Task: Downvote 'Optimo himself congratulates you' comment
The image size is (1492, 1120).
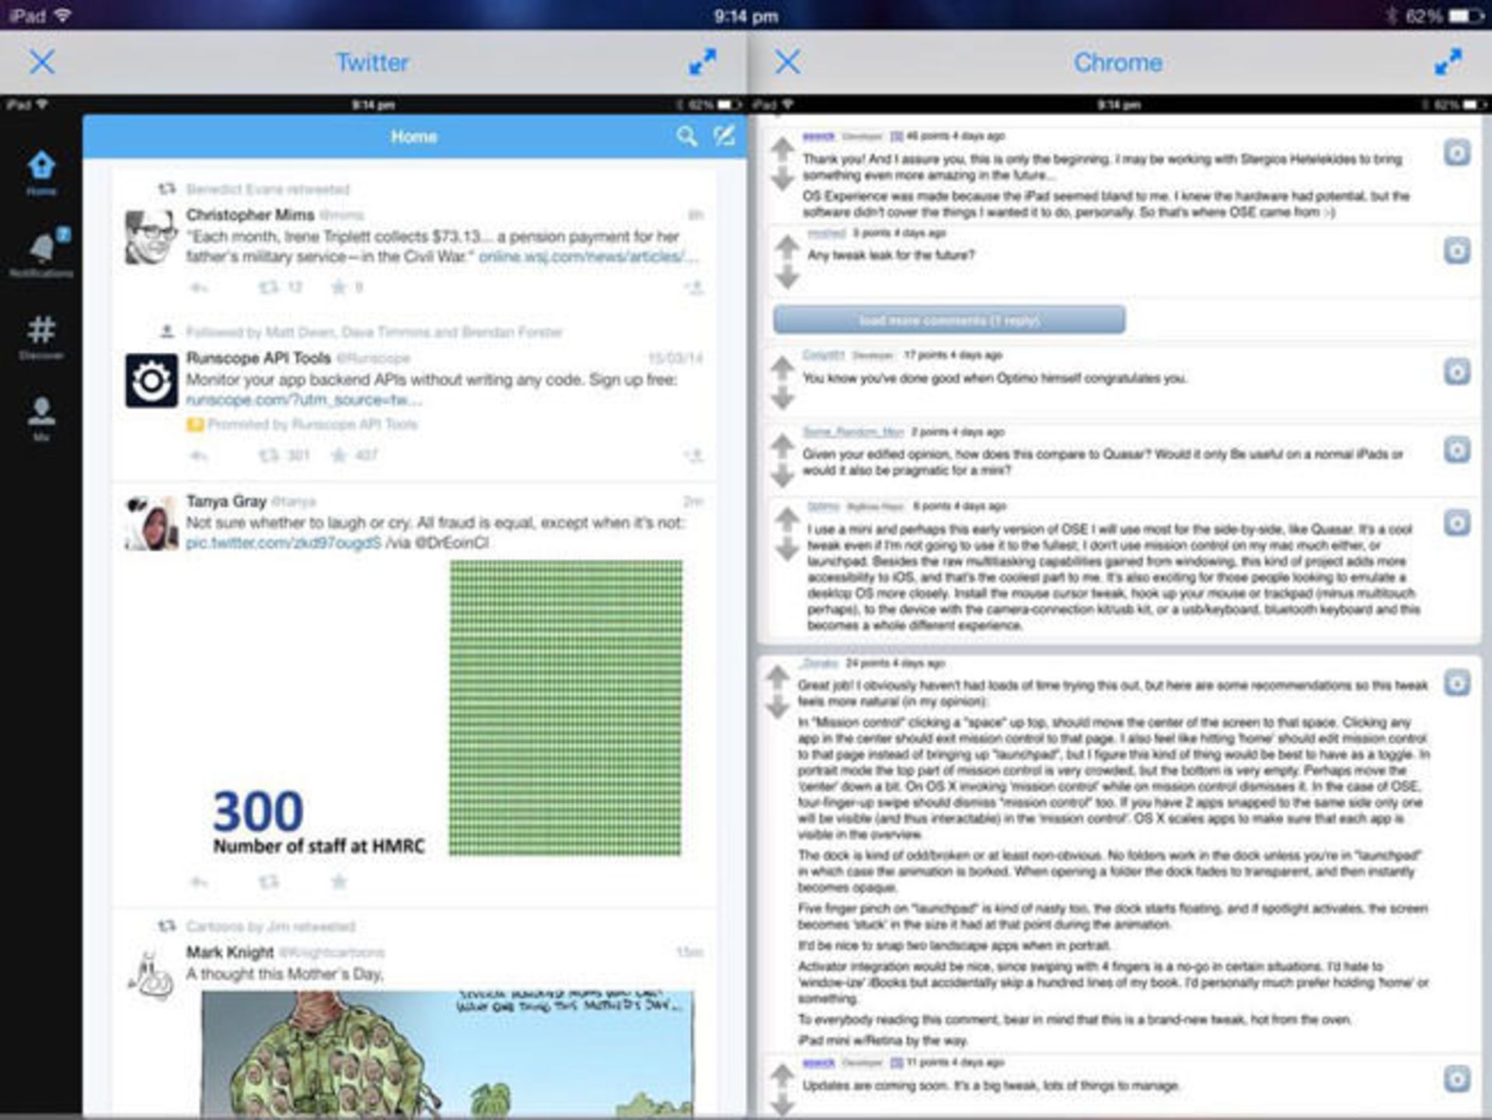Action: coord(783,399)
